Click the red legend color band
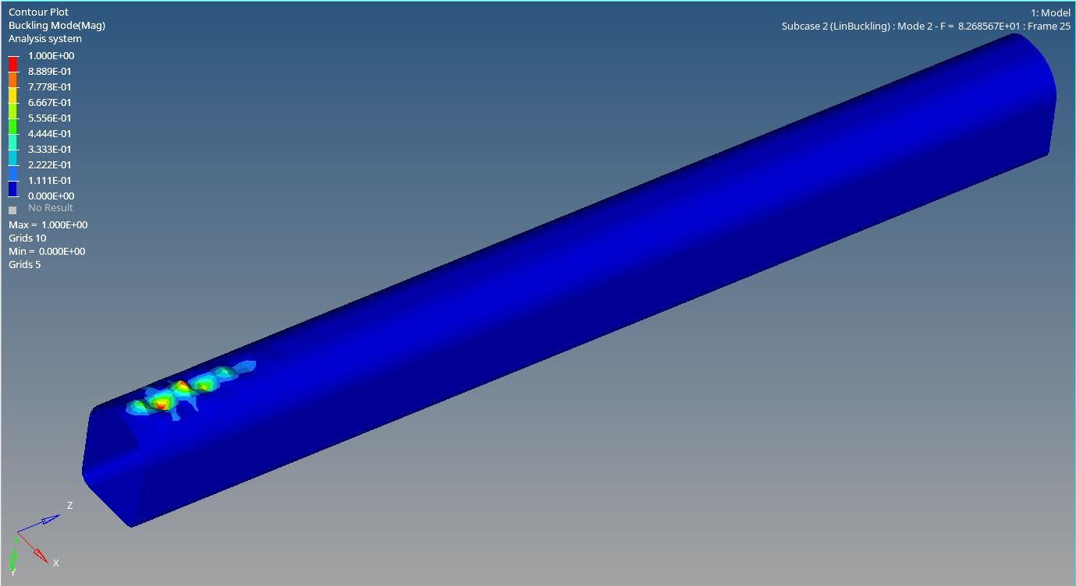The height and width of the screenshot is (586, 1076). [x=12, y=64]
